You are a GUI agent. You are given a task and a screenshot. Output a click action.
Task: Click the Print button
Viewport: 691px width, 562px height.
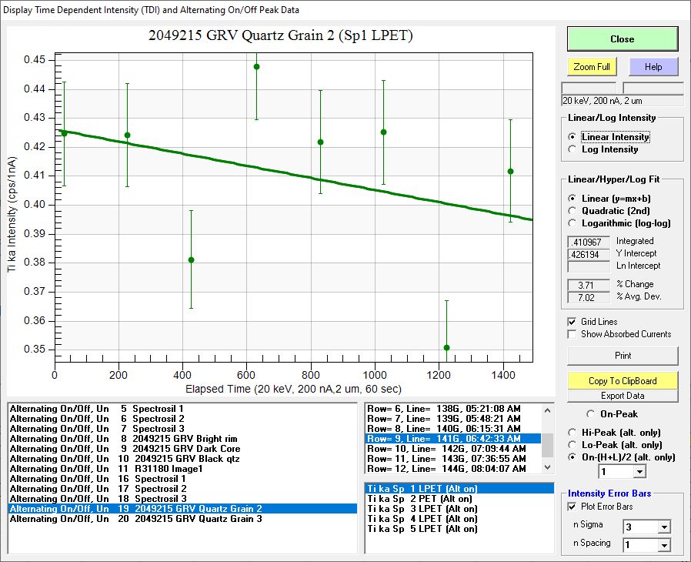(x=623, y=356)
